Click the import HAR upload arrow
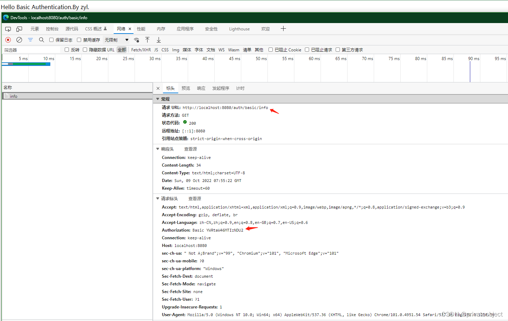This screenshot has height=321, width=508. tap(148, 40)
